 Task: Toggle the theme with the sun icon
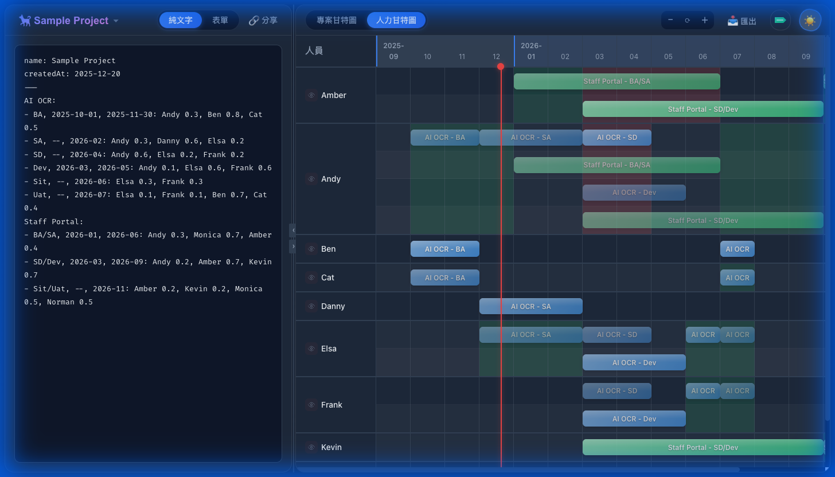pos(810,20)
